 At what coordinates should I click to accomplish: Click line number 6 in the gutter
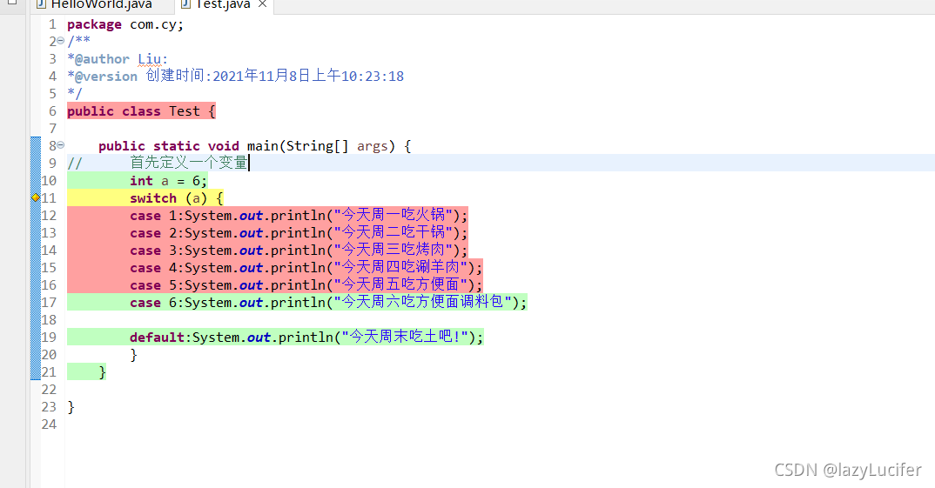click(x=52, y=111)
